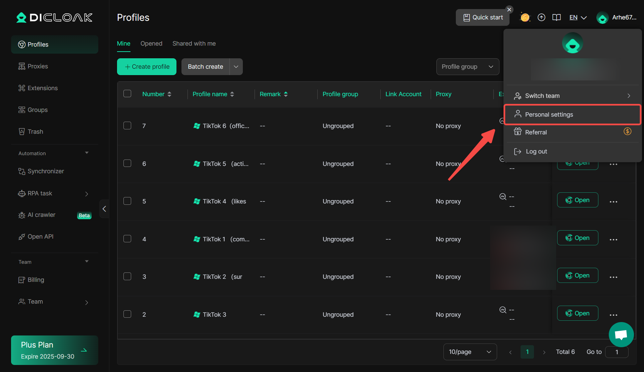Click the extension icon in row 5
Viewport: 644px width, 372px height.
click(503, 196)
